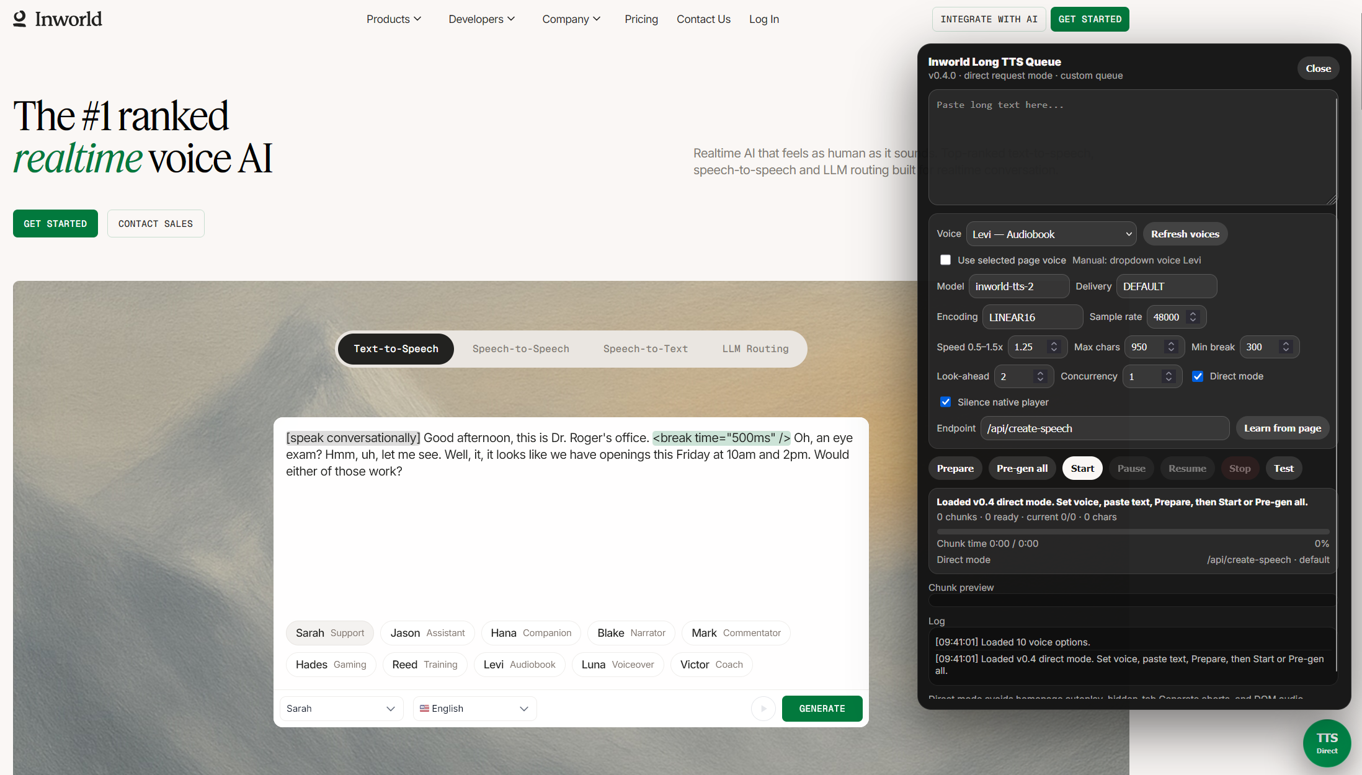Expand the Company menu
1362x775 pixels.
pyautogui.click(x=571, y=19)
